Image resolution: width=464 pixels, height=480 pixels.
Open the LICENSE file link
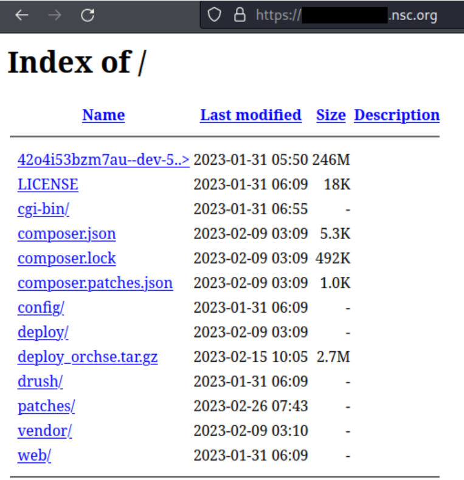click(48, 184)
